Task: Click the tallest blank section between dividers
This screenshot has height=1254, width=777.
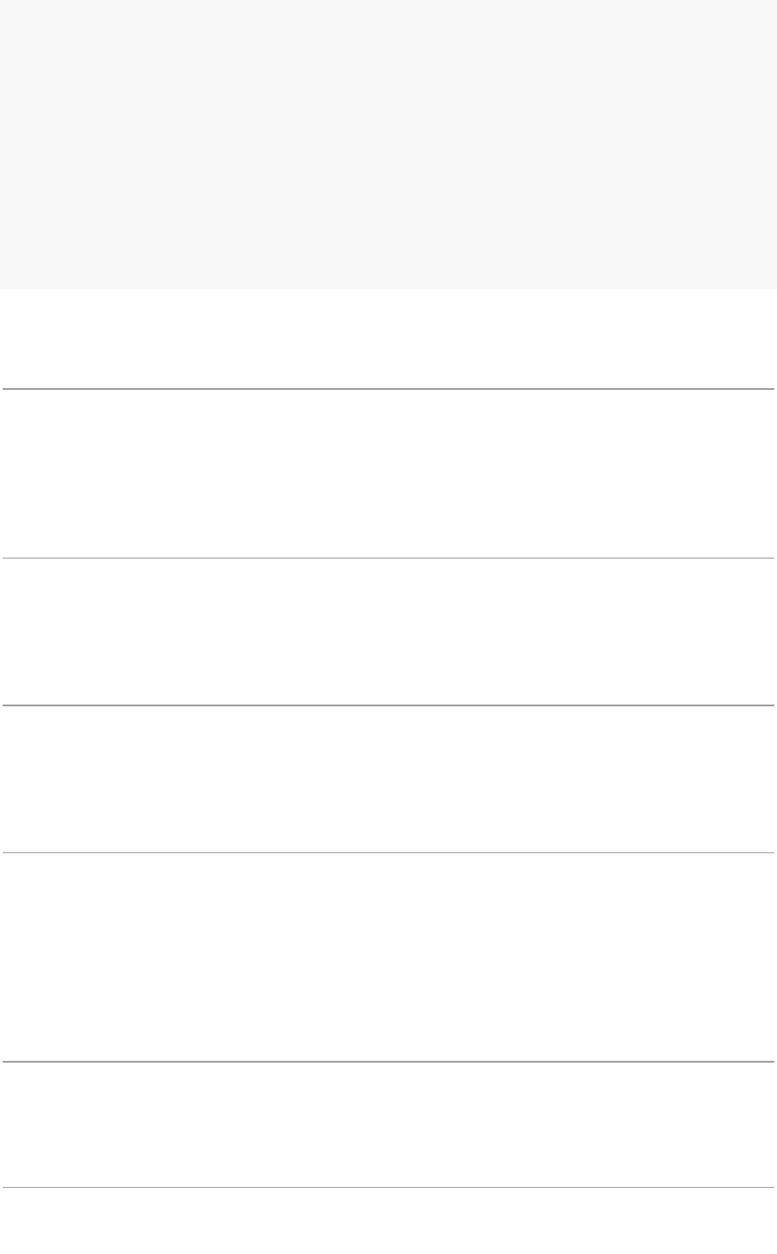Action: click(388, 957)
